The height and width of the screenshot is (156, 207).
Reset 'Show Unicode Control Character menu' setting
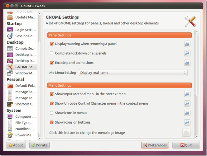click(x=187, y=103)
